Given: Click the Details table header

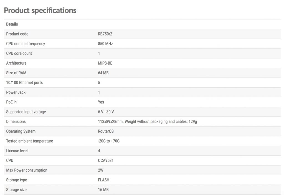Looking at the screenshot, I should tap(12, 24).
